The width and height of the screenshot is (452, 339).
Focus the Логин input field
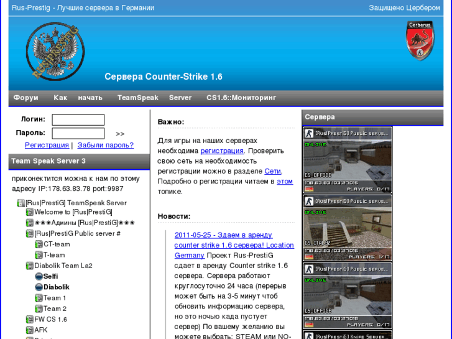click(x=78, y=119)
